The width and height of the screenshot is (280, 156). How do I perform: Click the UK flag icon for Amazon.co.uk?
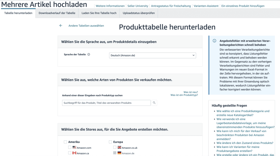pos(119,148)
